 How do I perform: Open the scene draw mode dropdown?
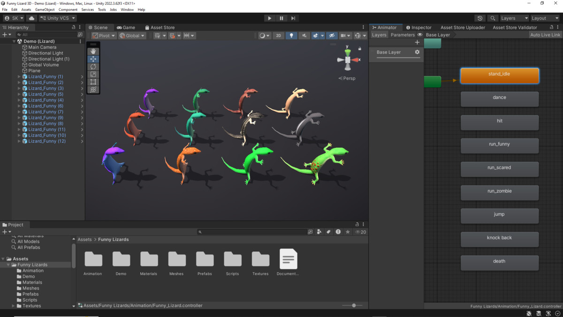[265, 36]
